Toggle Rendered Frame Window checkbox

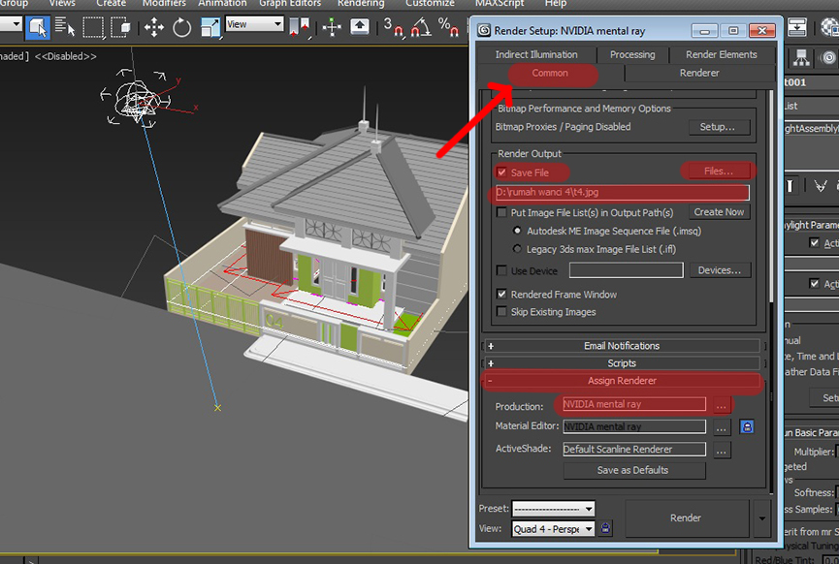pos(501,294)
